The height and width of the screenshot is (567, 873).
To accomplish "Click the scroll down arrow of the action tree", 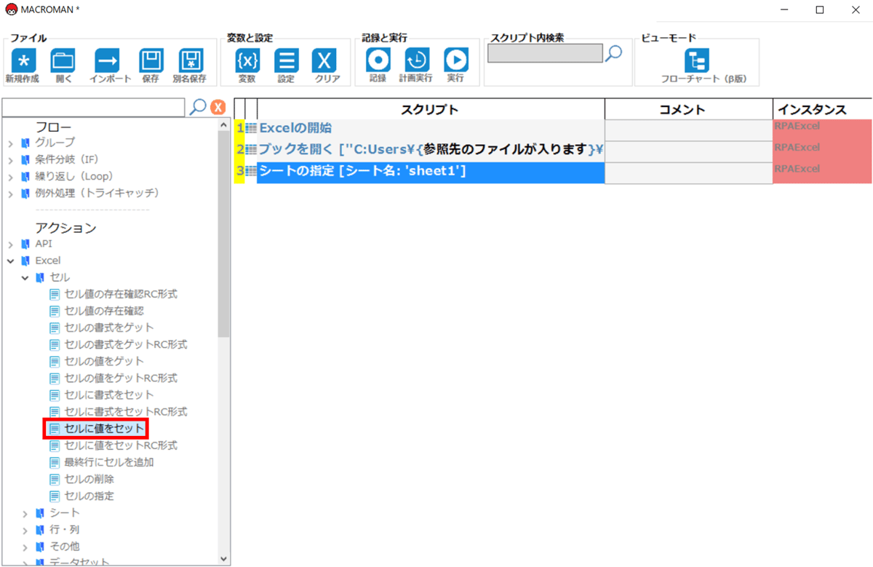I will click(223, 558).
